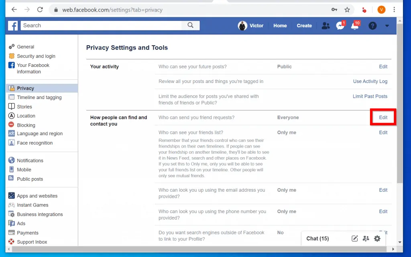Open General settings
Screen dimensions: 411x257
pos(25,47)
